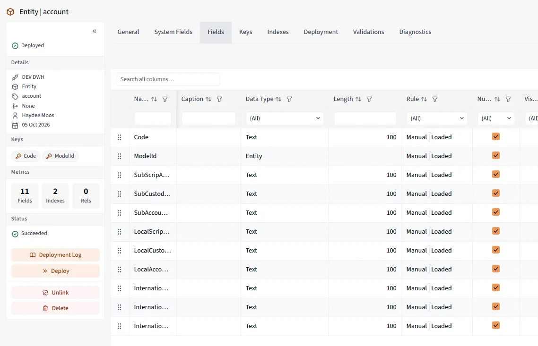Screen dimensions: 538x346
Task: Toggle nullable checkbox for LocalCusto row
Action: 496,250
